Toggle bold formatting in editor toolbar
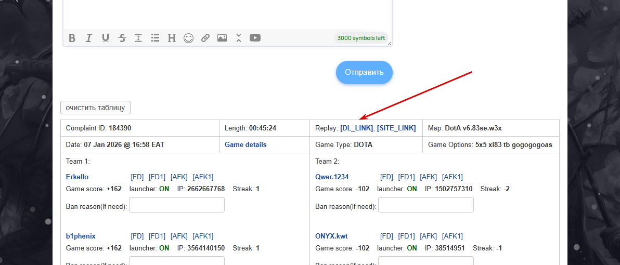This screenshot has width=620, height=265. [72, 38]
